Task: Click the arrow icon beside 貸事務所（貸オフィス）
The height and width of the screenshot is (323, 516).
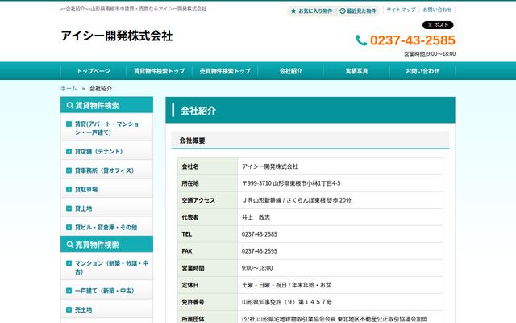Action: [x=69, y=170]
